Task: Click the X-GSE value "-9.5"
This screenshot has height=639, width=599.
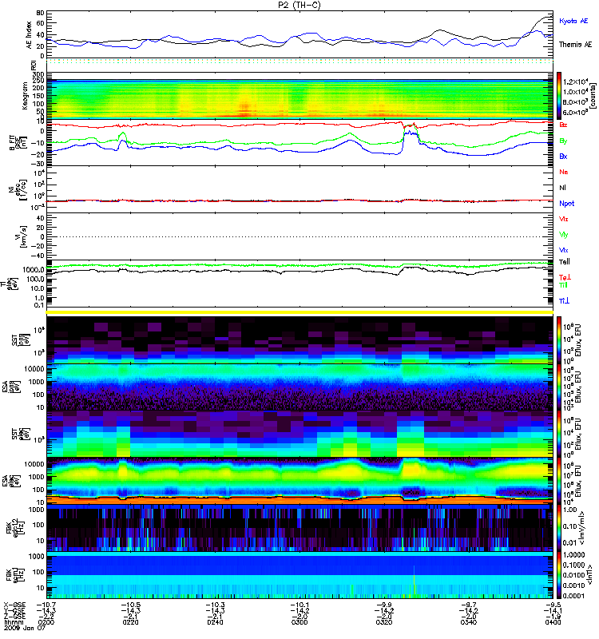Action: [x=553, y=605]
